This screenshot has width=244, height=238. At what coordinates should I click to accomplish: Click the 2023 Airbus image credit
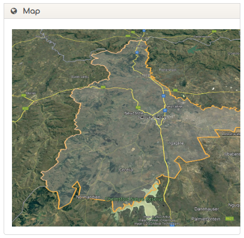click(157, 217)
